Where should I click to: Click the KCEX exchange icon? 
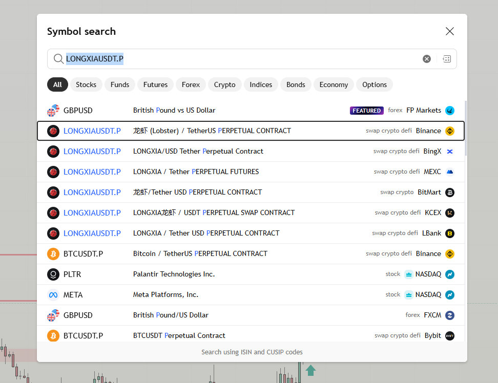pyautogui.click(x=450, y=212)
